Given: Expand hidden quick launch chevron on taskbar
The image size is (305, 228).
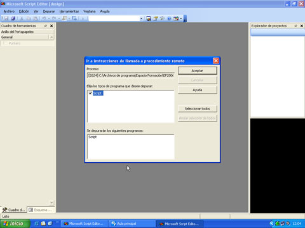Looking at the screenshot, I should pos(57,222).
